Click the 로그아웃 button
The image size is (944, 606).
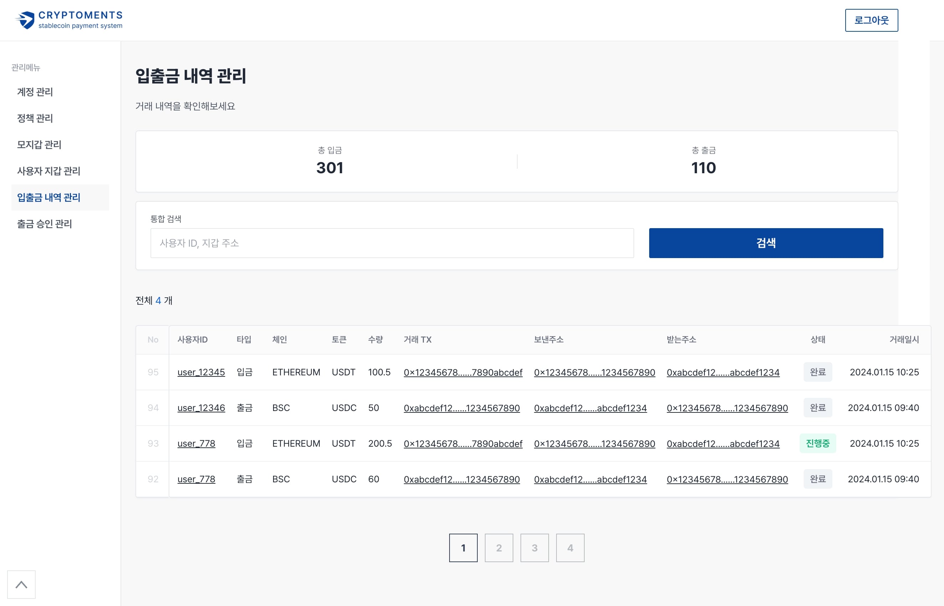pyautogui.click(x=871, y=20)
